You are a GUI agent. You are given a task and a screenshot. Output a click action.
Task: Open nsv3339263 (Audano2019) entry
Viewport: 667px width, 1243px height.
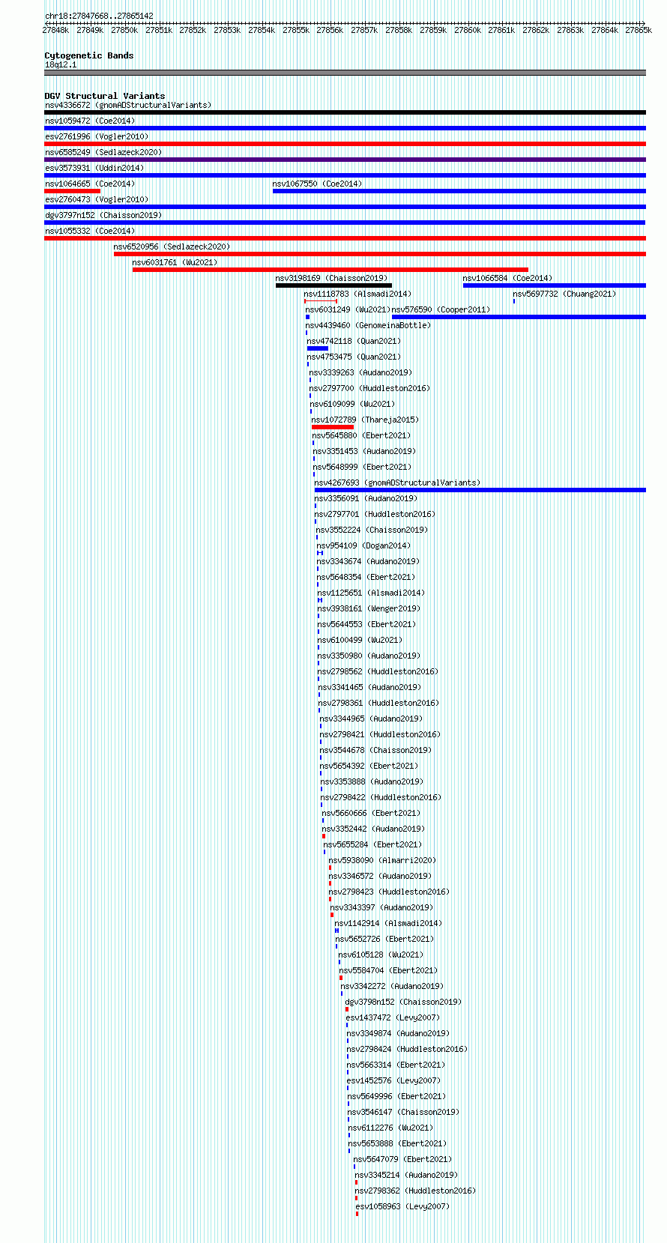360,372
